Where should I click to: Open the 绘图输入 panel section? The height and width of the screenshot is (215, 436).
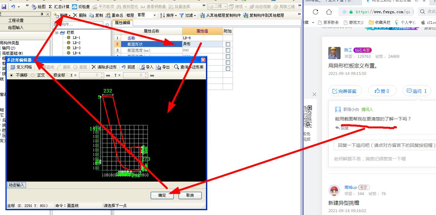(x=16, y=27)
